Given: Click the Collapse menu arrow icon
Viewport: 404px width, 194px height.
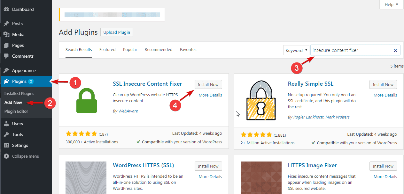Looking at the screenshot, I should coord(6,156).
